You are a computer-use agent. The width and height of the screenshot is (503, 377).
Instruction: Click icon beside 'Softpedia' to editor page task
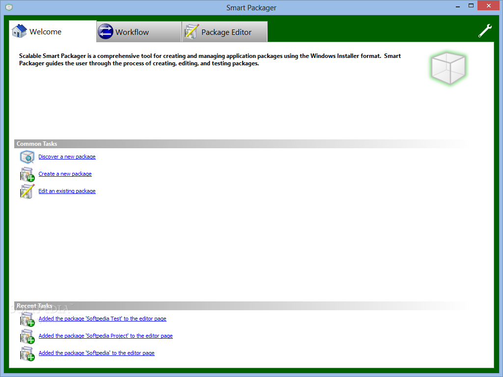pos(27,353)
